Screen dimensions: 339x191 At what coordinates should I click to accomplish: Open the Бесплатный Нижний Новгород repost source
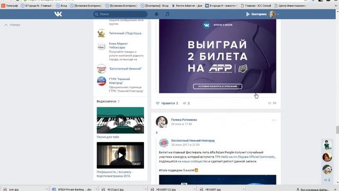point(193,141)
